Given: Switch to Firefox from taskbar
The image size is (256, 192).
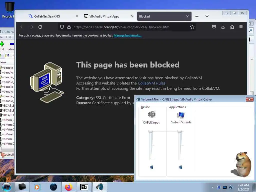Looking at the screenshot, I should tap(69, 187).
